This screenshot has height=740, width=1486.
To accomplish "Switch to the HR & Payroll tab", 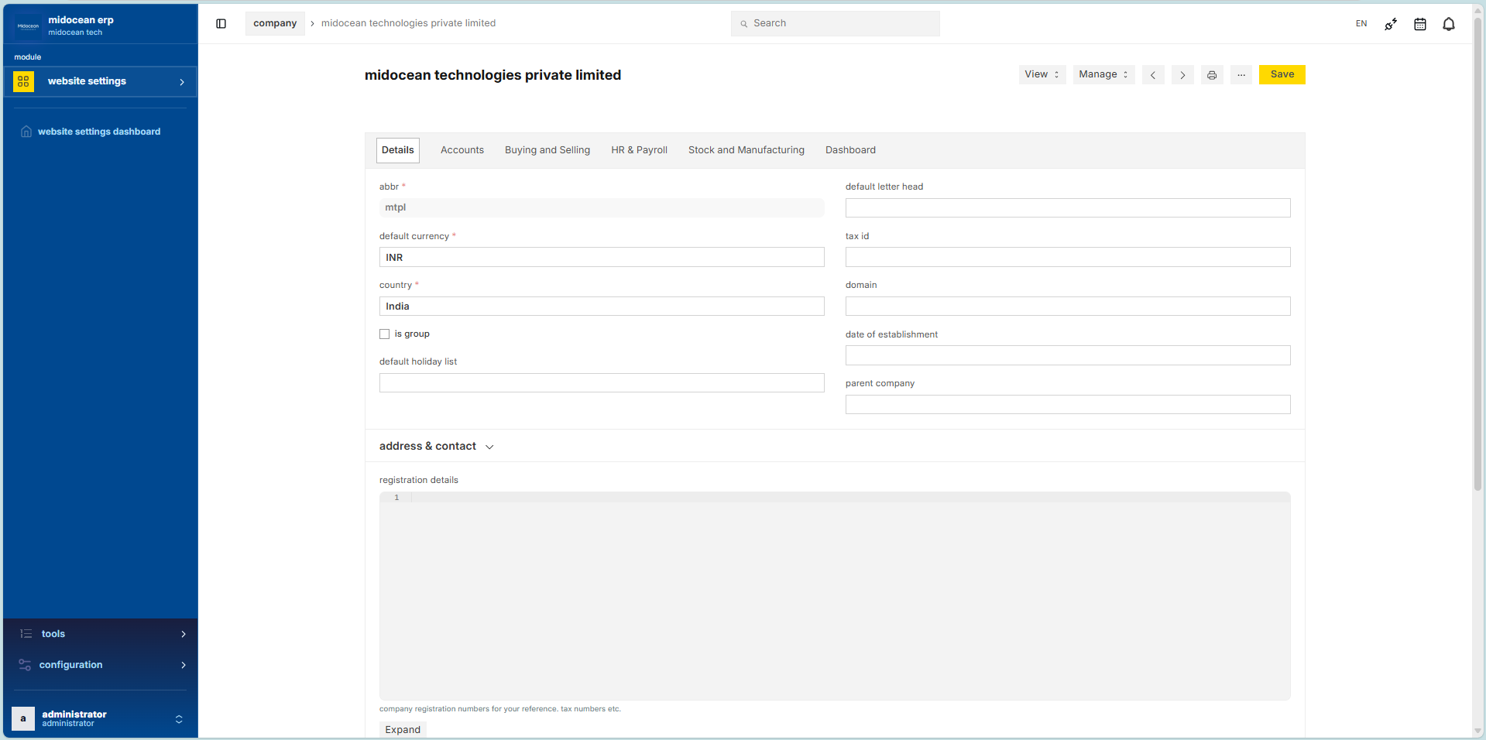I will pyautogui.click(x=639, y=150).
